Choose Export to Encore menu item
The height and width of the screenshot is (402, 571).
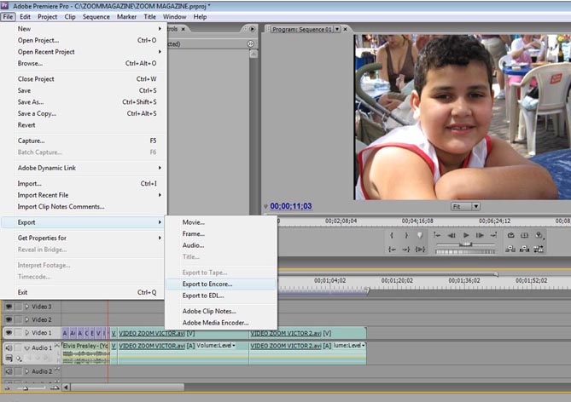[207, 284]
